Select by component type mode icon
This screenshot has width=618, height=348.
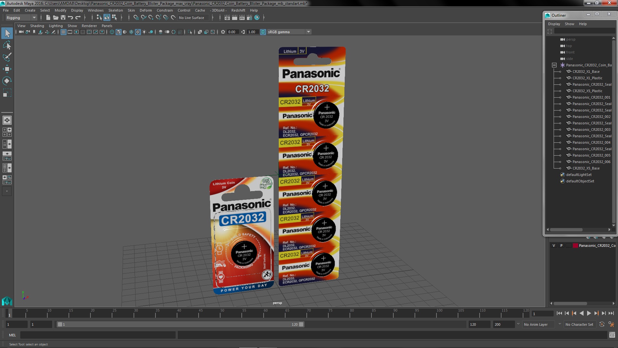coord(114,18)
